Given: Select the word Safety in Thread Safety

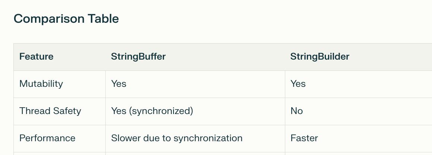Looking at the screenshot, I should tap(67, 111).
